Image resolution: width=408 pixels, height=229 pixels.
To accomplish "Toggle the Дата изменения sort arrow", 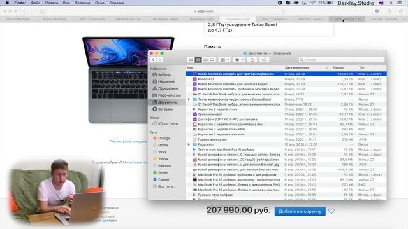I will (327, 68).
